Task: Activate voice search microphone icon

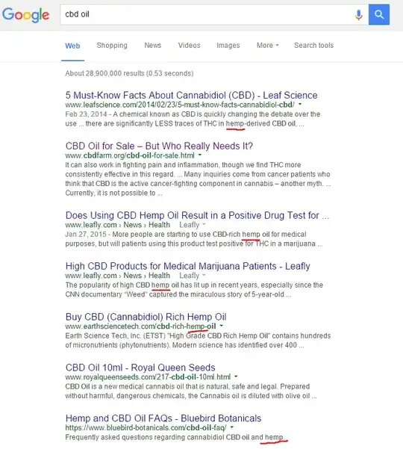Action: point(359,15)
